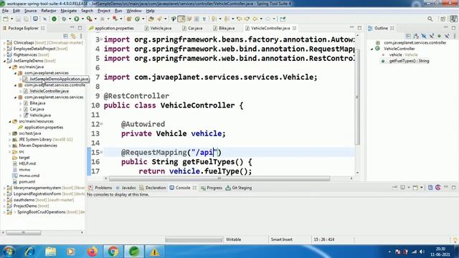Screen dimensions: 459x258
Task: Open the Problems view tab
Action: tap(100, 188)
